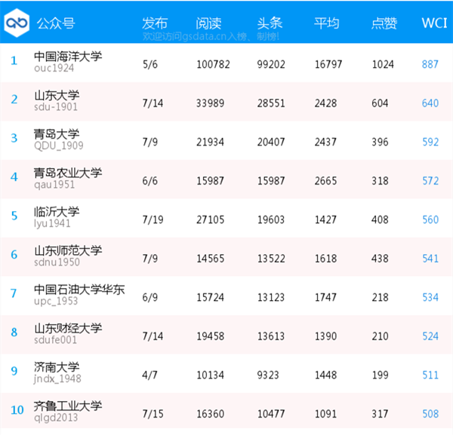
Task: Click likes value 1024
Action: point(383,64)
